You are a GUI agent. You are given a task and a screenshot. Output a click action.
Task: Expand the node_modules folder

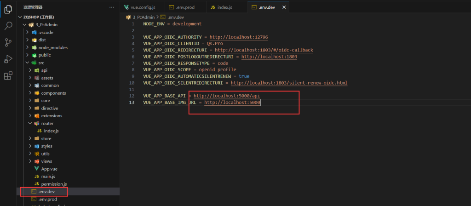click(53, 47)
